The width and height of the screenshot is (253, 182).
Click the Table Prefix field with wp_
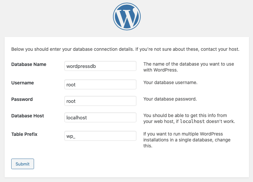(100, 136)
